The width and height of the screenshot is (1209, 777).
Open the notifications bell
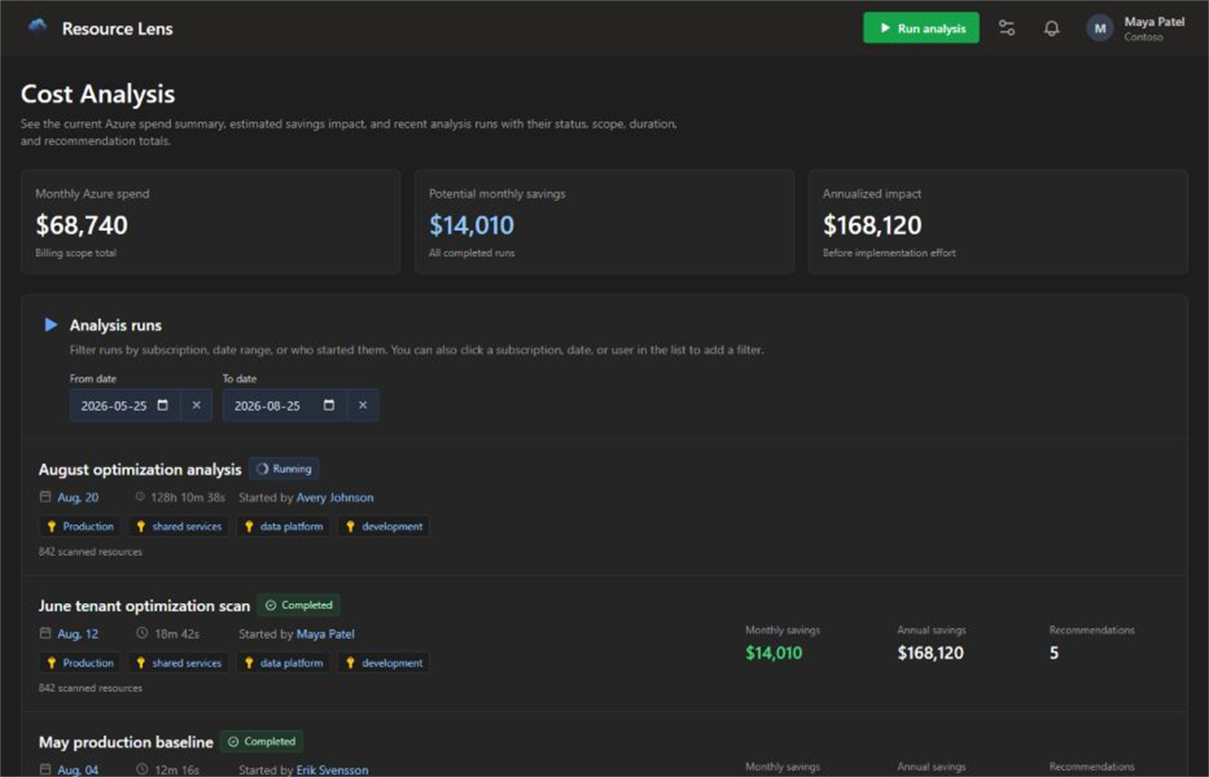(1052, 28)
